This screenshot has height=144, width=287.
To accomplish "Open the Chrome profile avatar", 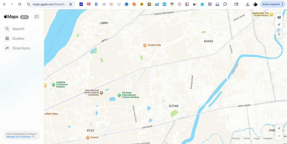I will coord(255,4).
